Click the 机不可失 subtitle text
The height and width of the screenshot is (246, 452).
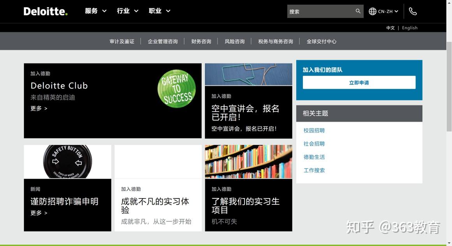224,221
